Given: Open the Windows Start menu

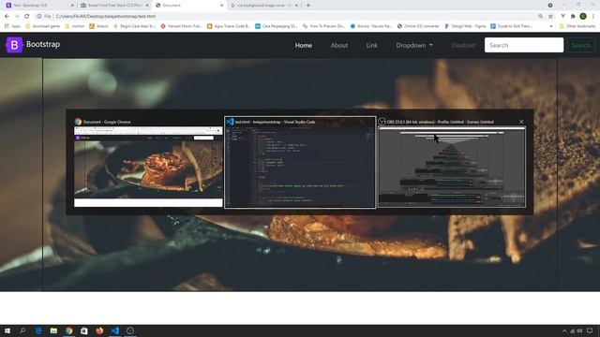Looking at the screenshot, I should pos(7,330).
